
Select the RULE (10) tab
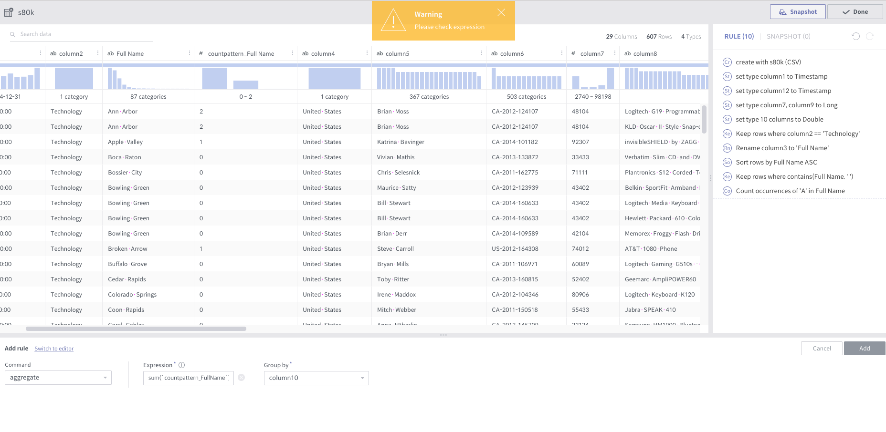pos(739,36)
